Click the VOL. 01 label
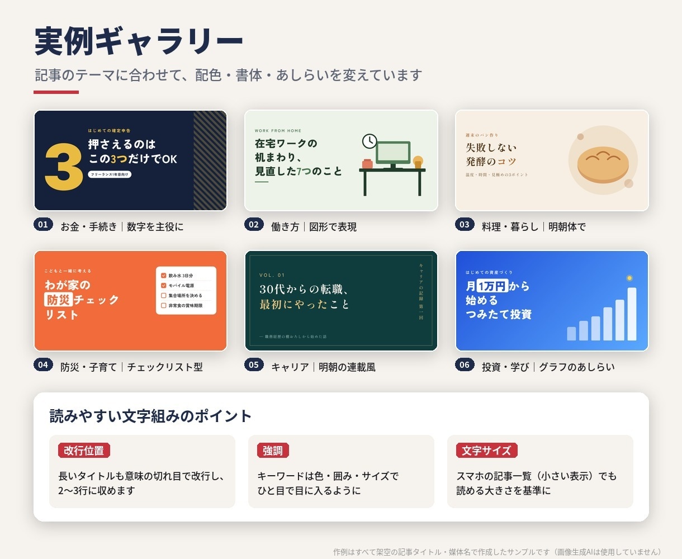 tap(272, 275)
